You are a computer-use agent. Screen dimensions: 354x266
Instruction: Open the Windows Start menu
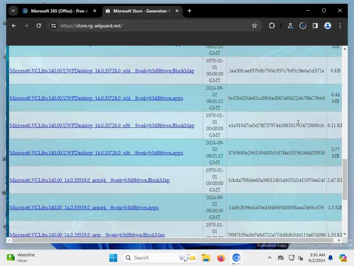(x=113, y=258)
